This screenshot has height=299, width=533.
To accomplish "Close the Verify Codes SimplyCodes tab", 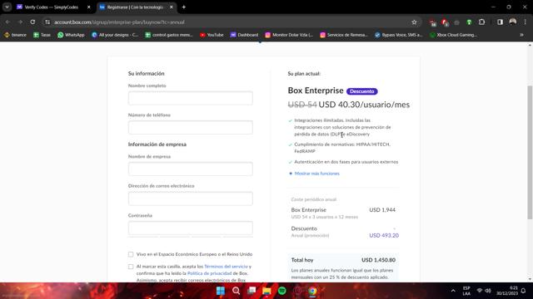I will tap(89, 7).
